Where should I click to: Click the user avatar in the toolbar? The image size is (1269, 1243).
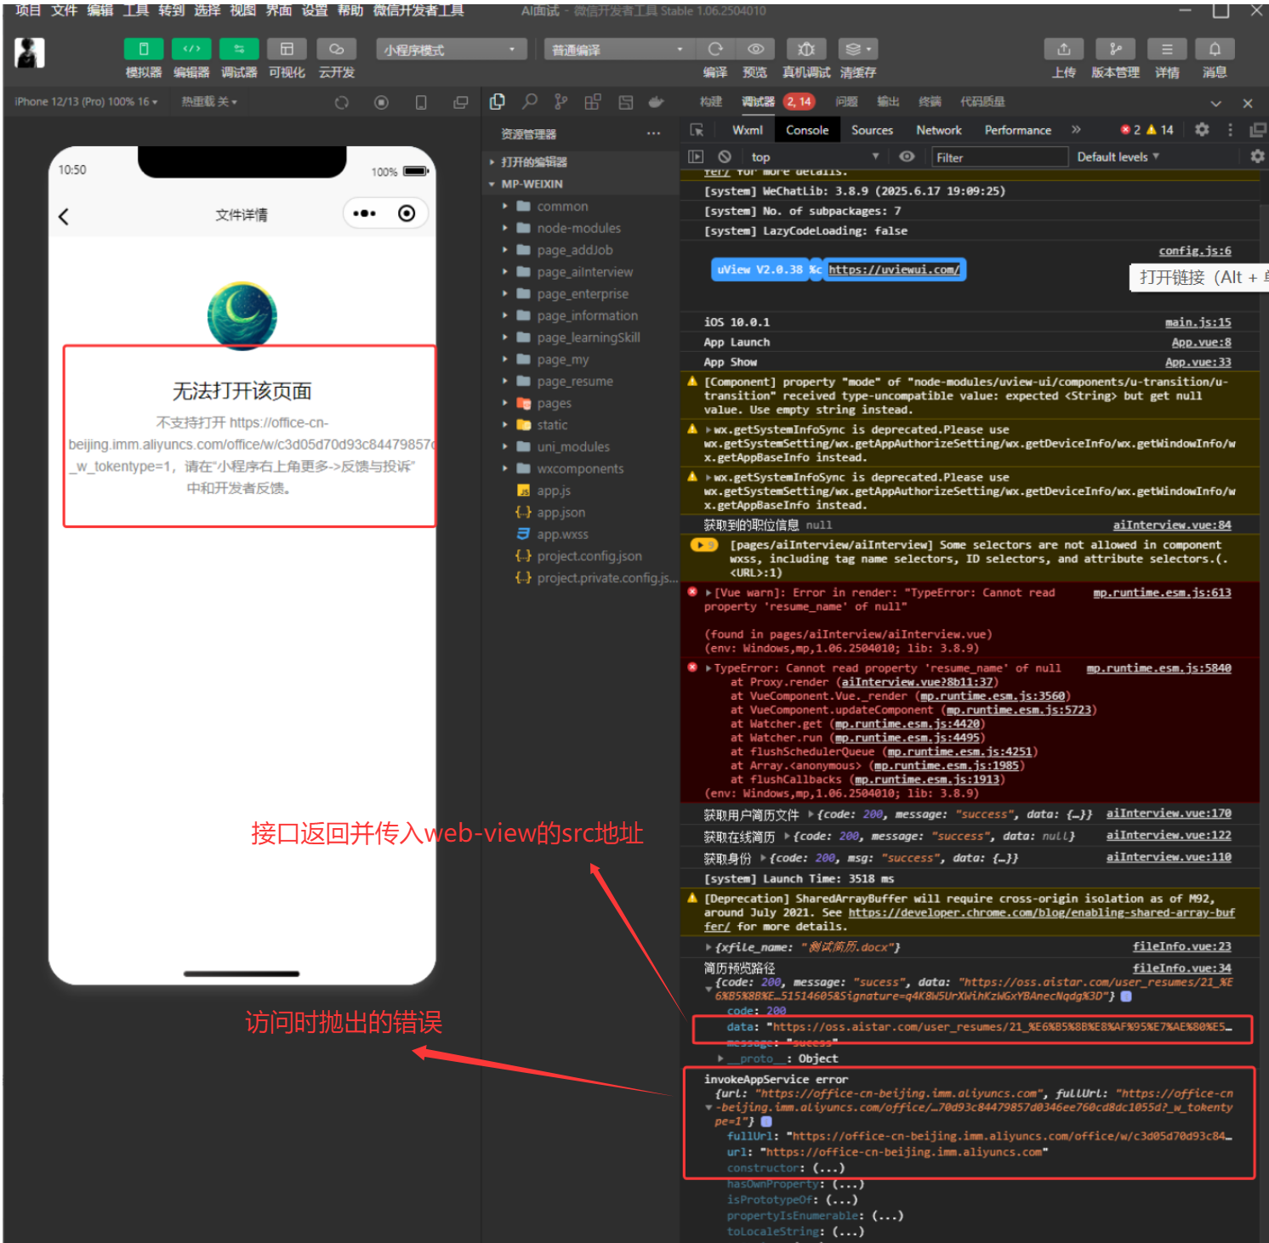click(30, 54)
